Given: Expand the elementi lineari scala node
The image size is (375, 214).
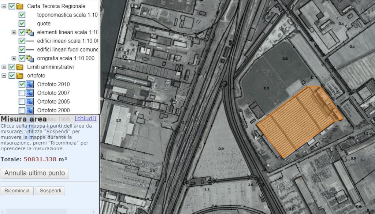Looking at the screenshot, I should [x=14, y=32].
